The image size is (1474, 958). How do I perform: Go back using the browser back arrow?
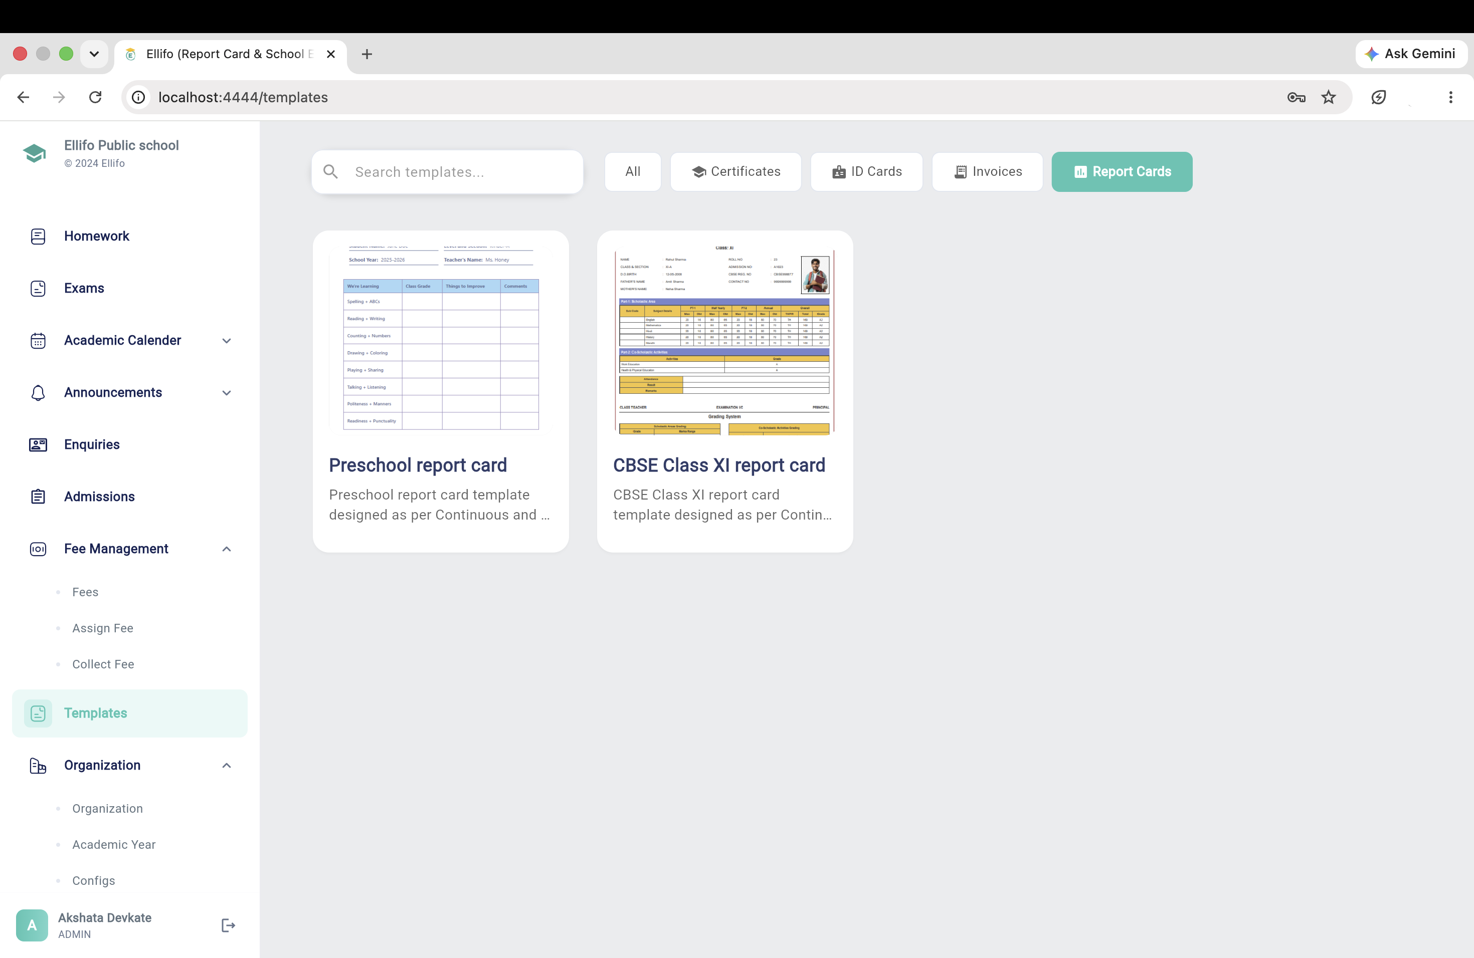[x=23, y=97]
